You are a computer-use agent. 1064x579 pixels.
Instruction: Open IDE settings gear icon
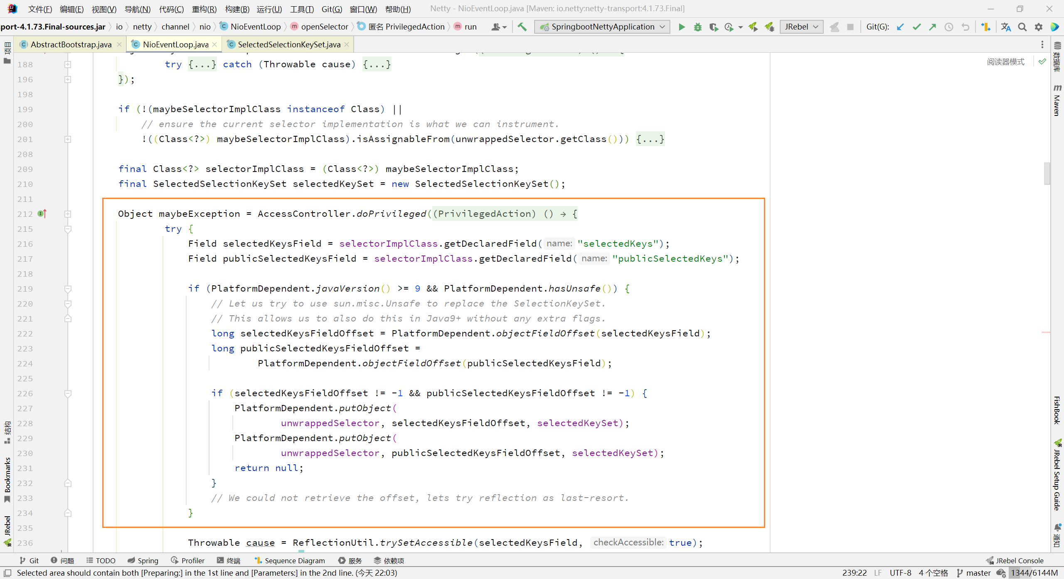point(1039,27)
